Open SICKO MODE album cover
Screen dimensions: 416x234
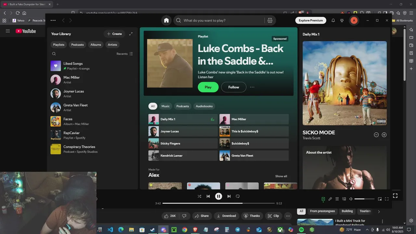344,83
